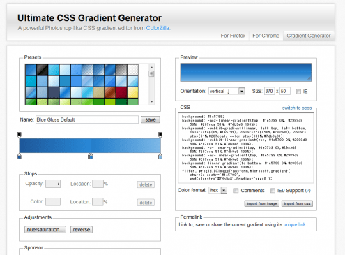Click the Opacity value field
345x255 pixels.
click(51, 184)
